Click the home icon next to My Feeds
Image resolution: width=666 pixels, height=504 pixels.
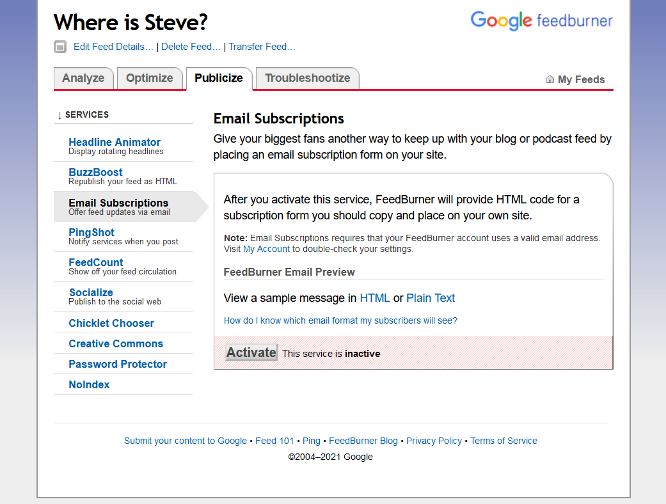[550, 79]
